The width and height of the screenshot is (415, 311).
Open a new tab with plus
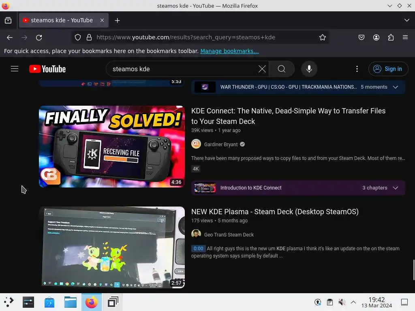click(x=117, y=20)
